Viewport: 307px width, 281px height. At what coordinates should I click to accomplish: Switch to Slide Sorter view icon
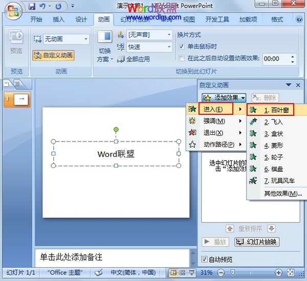coord(182,273)
